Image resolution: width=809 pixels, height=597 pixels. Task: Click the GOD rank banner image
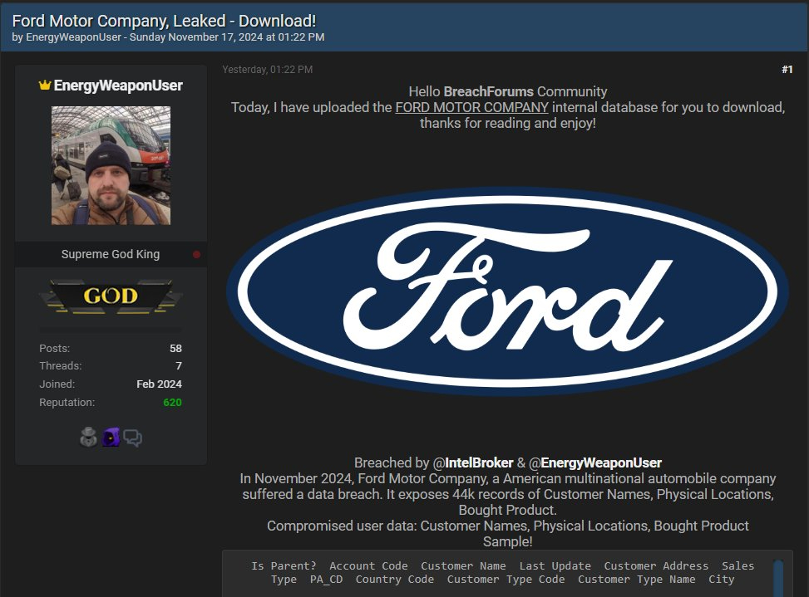pos(111,296)
